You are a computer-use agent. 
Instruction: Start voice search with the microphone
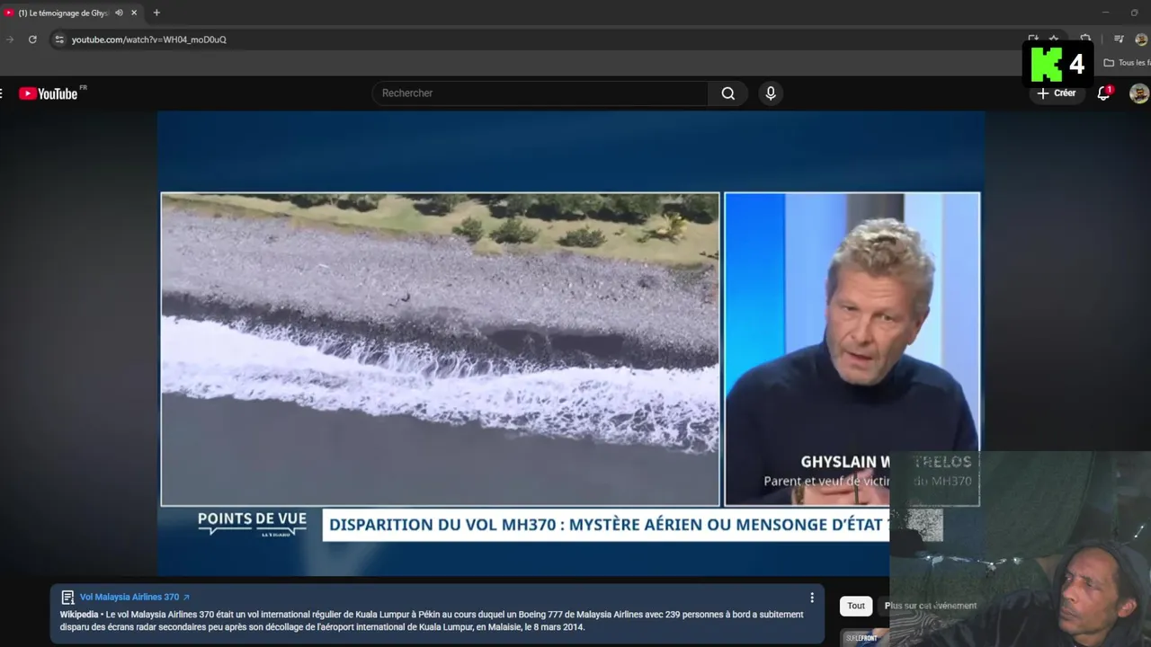[x=771, y=93]
